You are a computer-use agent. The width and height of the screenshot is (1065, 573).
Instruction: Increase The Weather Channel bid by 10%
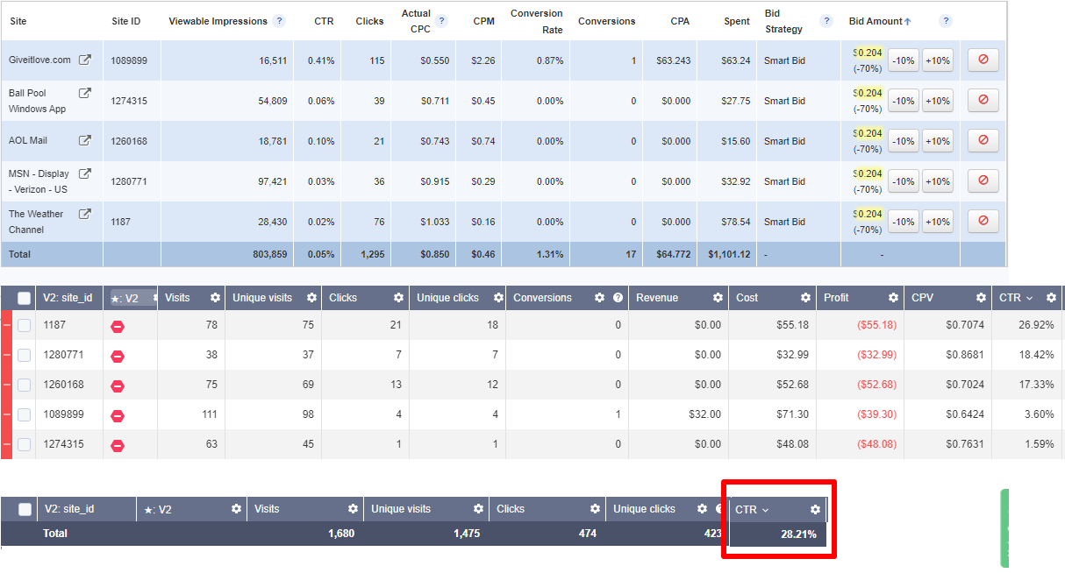click(x=938, y=222)
